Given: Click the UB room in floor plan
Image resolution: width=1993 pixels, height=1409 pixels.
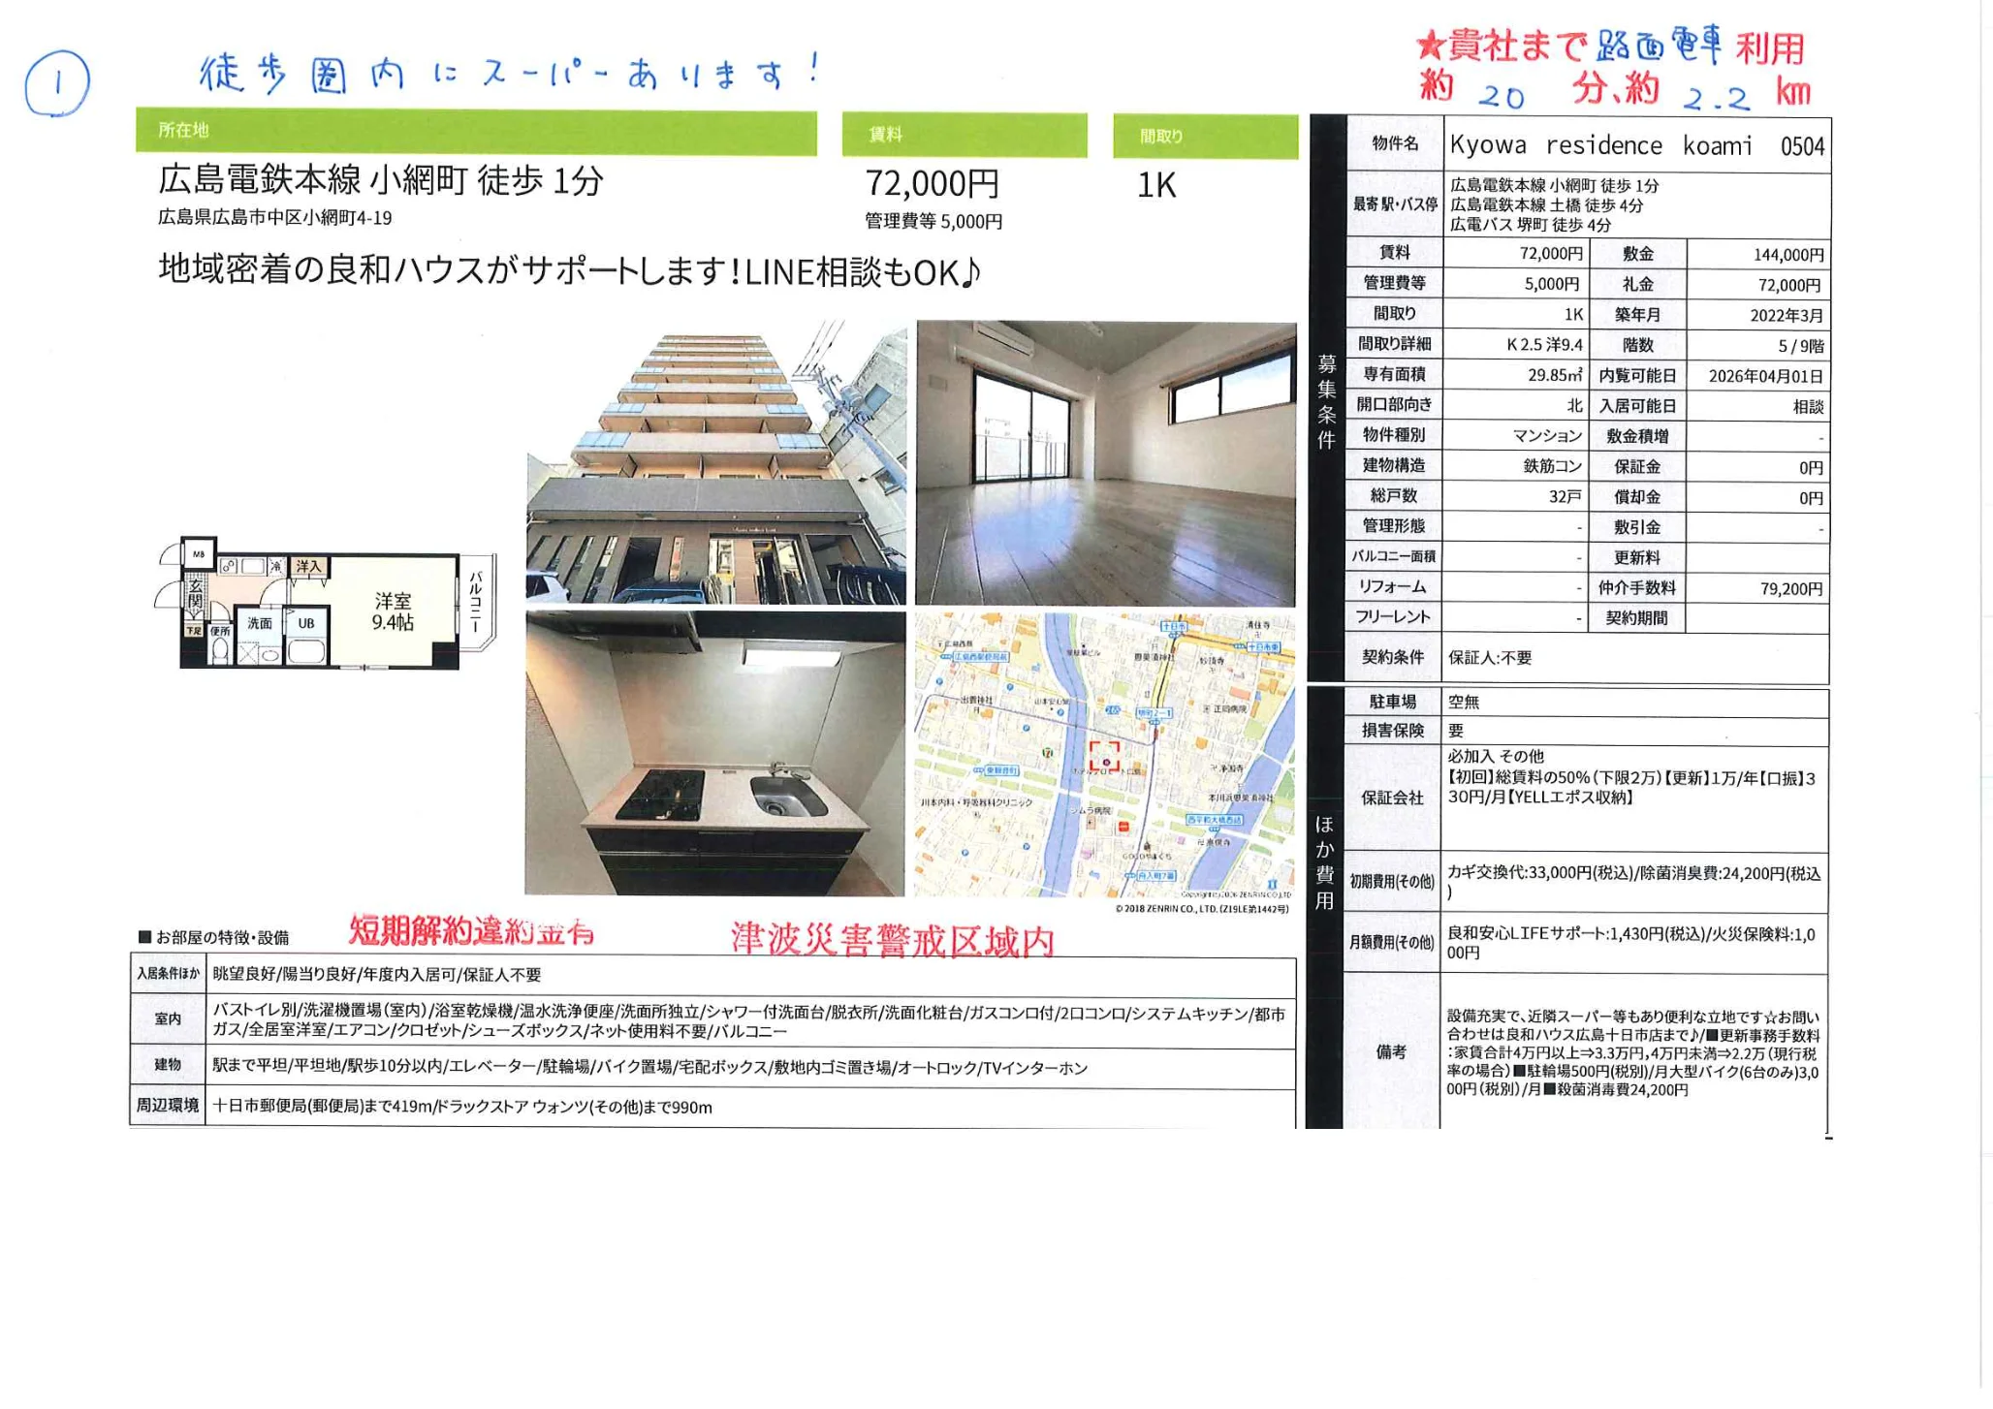Looking at the screenshot, I should click(306, 624).
